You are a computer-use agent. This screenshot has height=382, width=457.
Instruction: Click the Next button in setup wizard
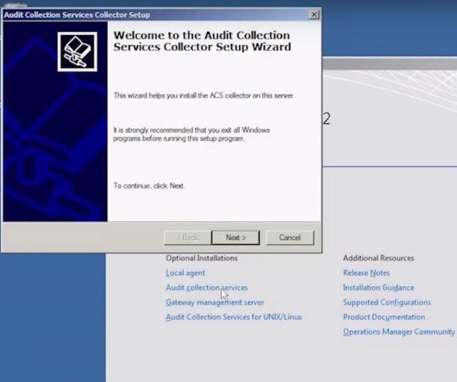click(x=235, y=238)
